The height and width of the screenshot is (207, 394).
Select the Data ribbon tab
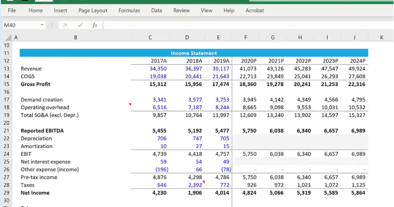click(156, 10)
